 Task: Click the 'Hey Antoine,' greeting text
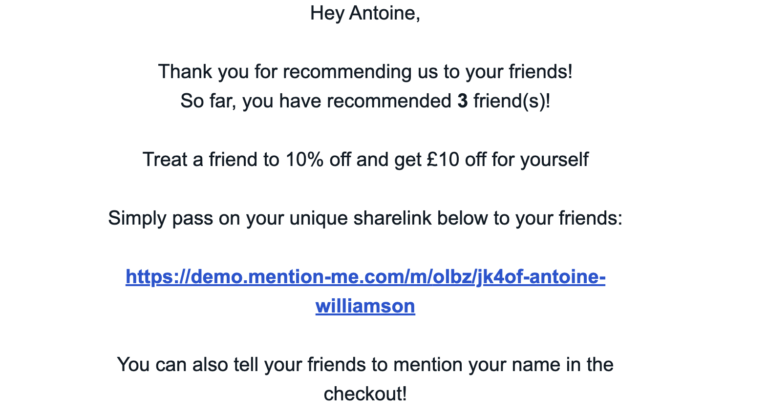[x=365, y=13]
